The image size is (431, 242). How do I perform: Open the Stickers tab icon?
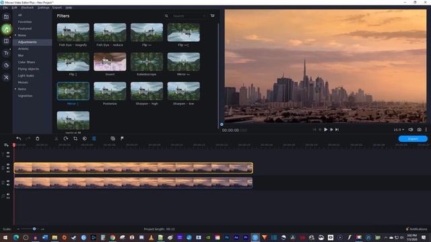[x=6, y=65]
